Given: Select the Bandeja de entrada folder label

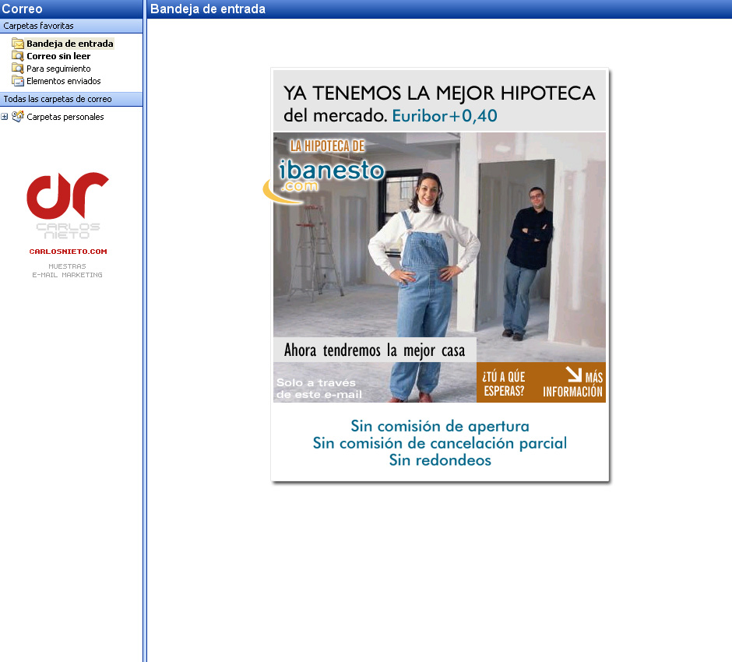Looking at the screenshot, I should tap(70, 44).
